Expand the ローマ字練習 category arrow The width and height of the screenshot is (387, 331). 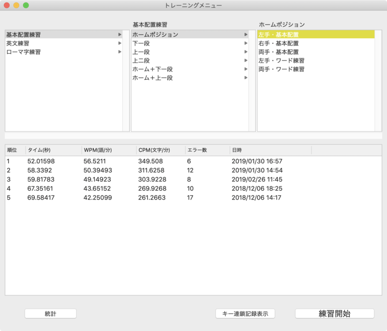pyautogui.click(x=119, y=52)
